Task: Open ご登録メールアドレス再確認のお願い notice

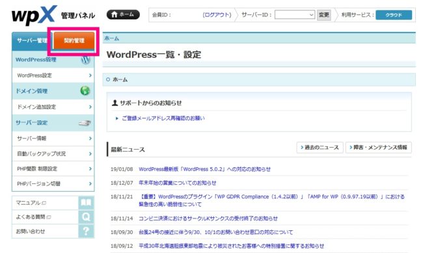Action: [x=163, y=118]
